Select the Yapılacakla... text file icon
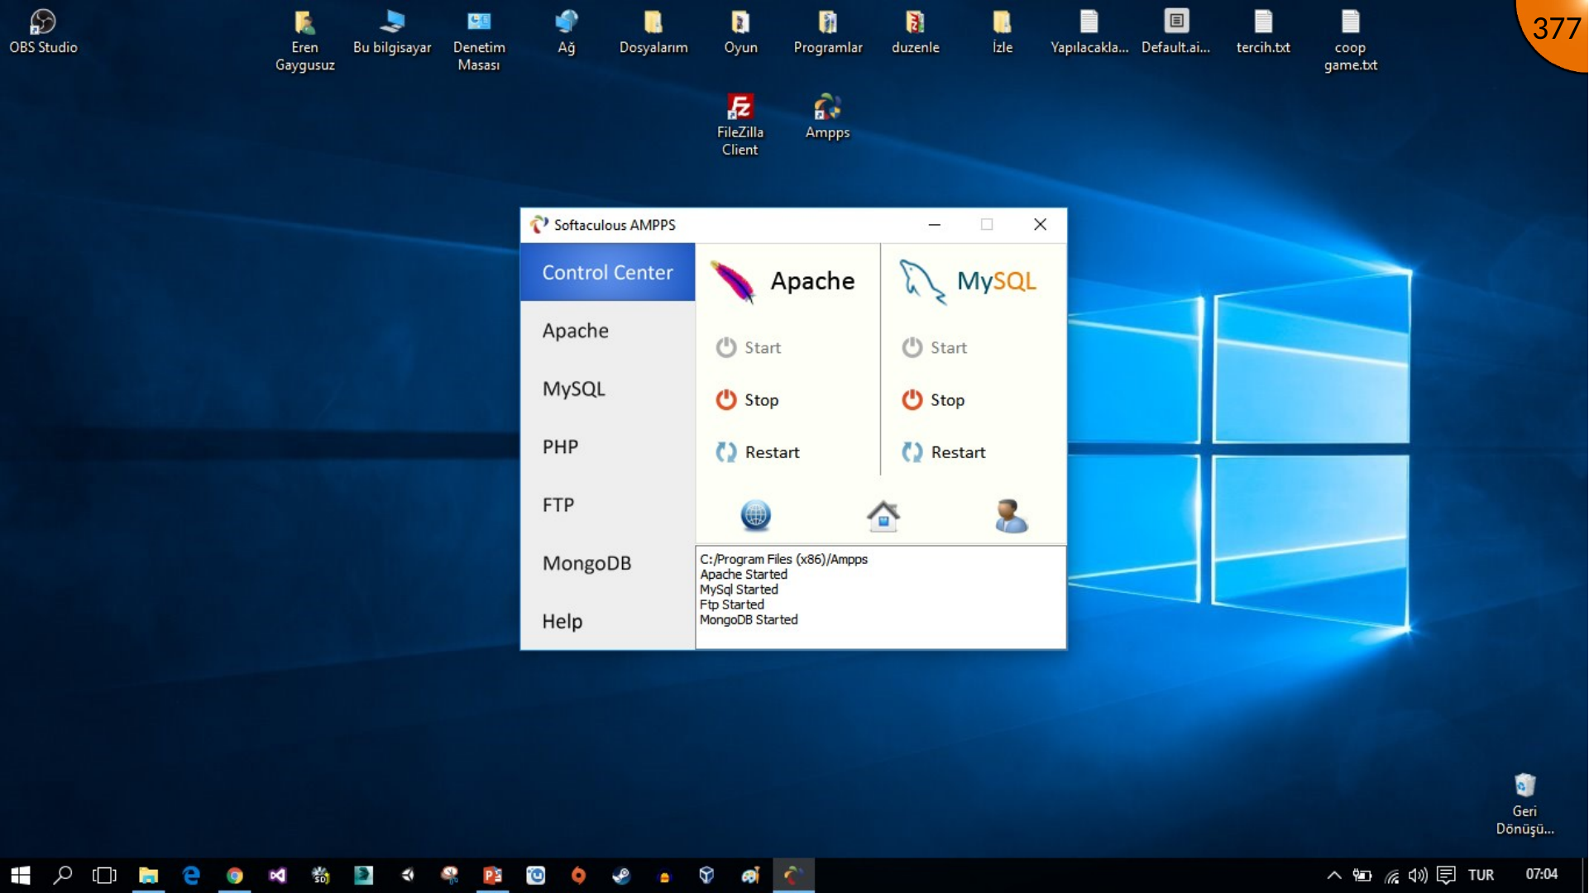Viewport: 1589px width, 893px height. pyautogui.click(x=1089, y=31)
